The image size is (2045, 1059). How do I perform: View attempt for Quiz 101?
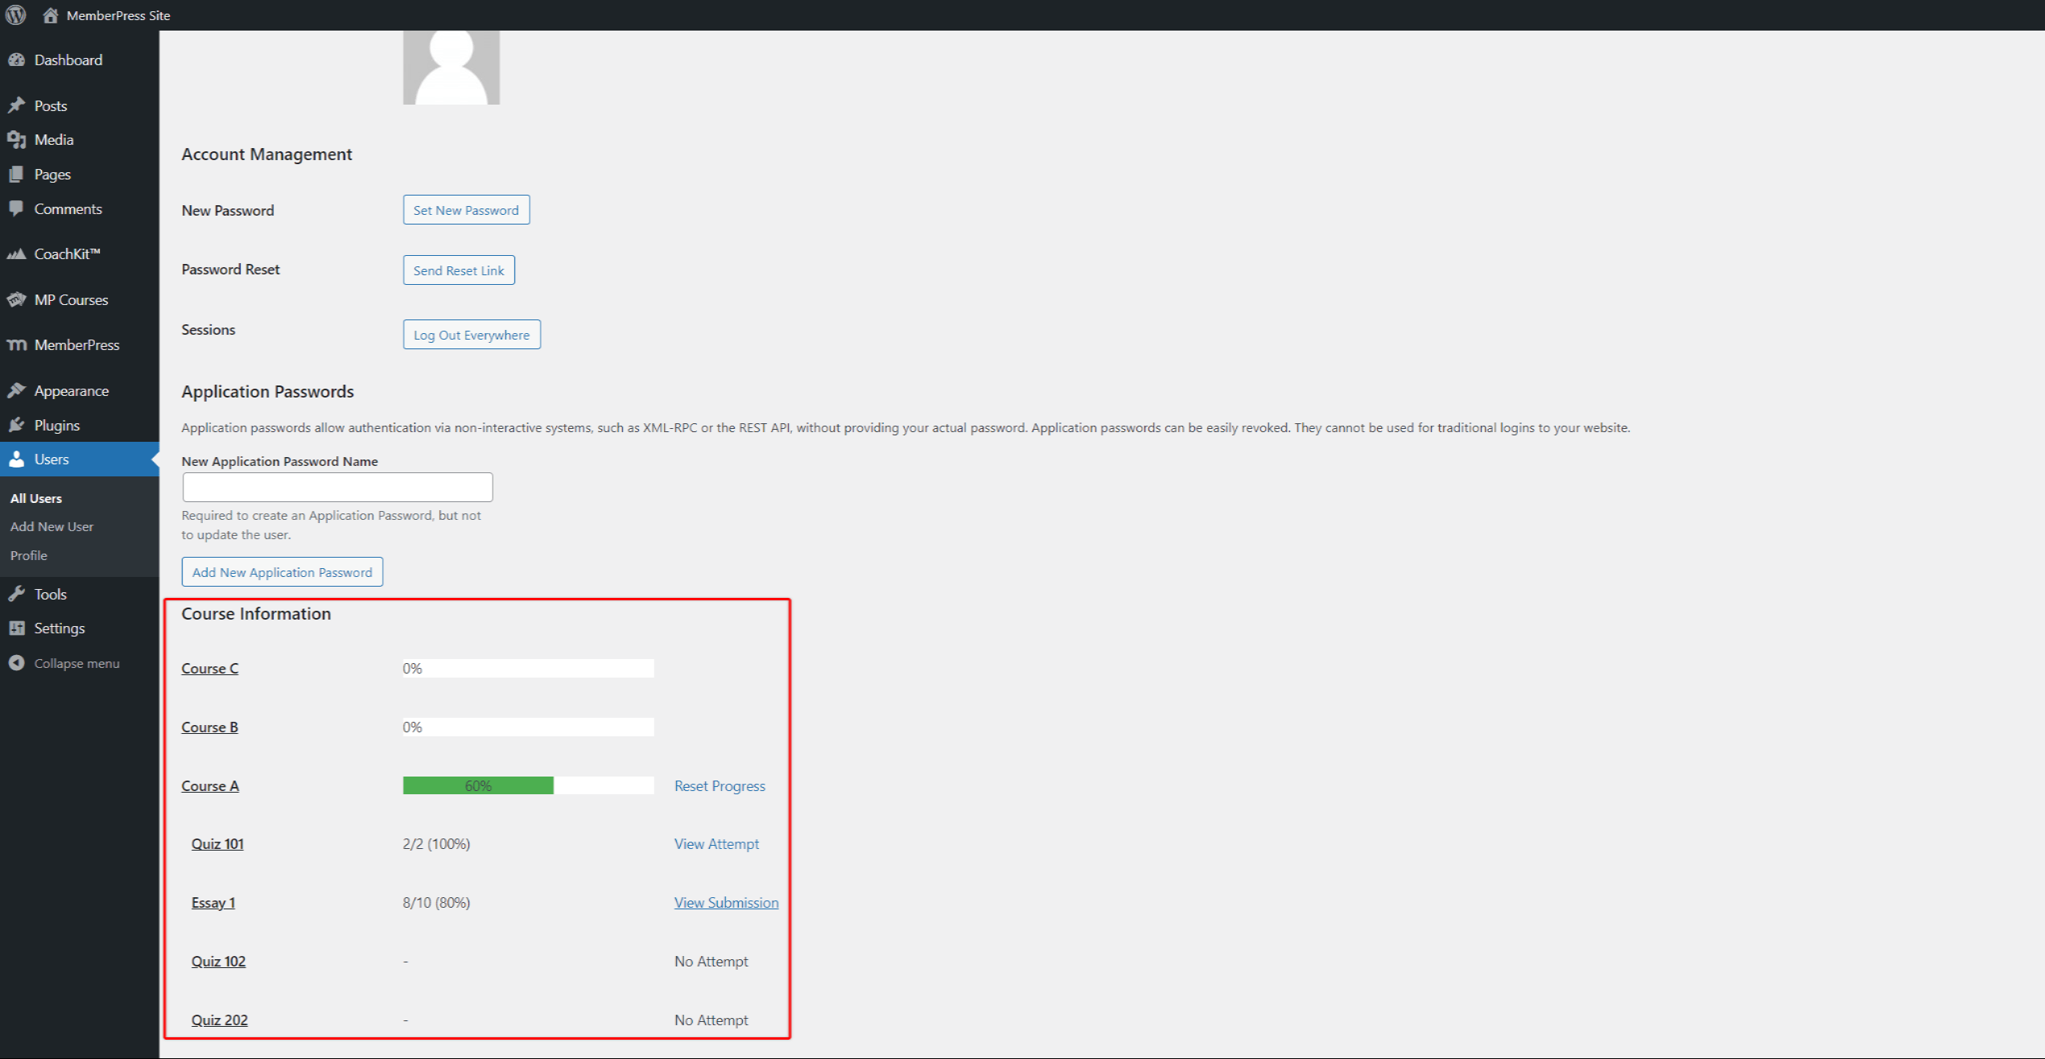point(717,843)
